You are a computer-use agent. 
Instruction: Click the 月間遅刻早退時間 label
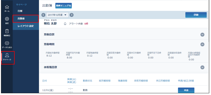pos(174,54)
